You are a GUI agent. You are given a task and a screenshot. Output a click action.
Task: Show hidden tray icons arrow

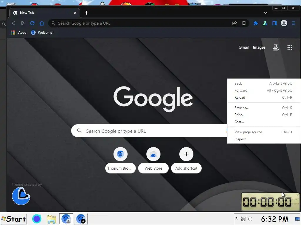[237, 219]
